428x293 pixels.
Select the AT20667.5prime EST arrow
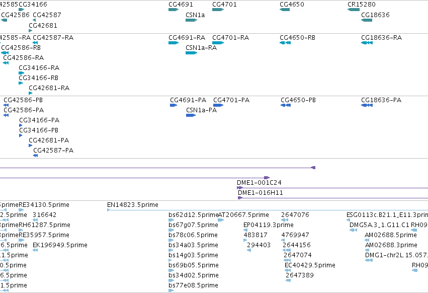[x=221, y=220]
